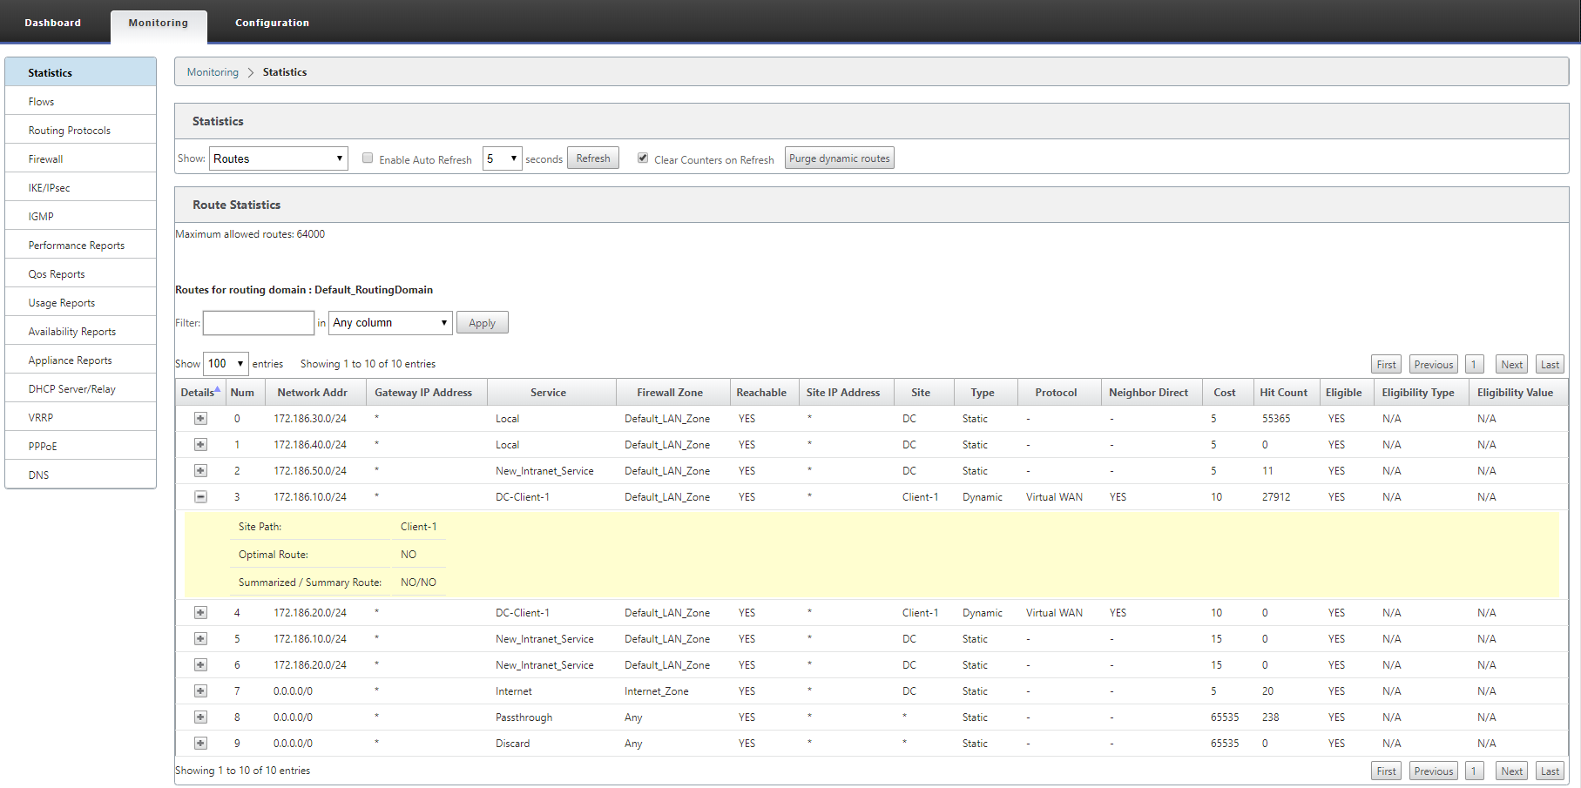This screenshot has height=788, width=1581.
Task: Open DHCP Server/Relay in the sidebar
Action: pos(80,389)
